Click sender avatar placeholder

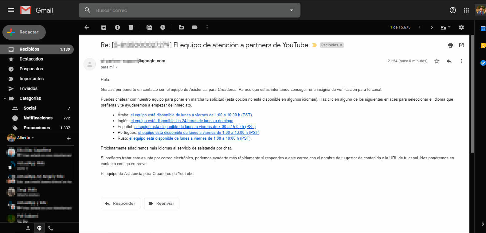point(90,64)
